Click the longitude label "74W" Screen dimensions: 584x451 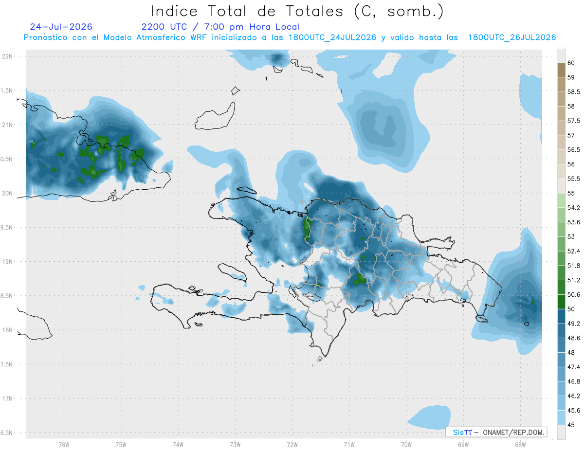[x=178, y=445]
